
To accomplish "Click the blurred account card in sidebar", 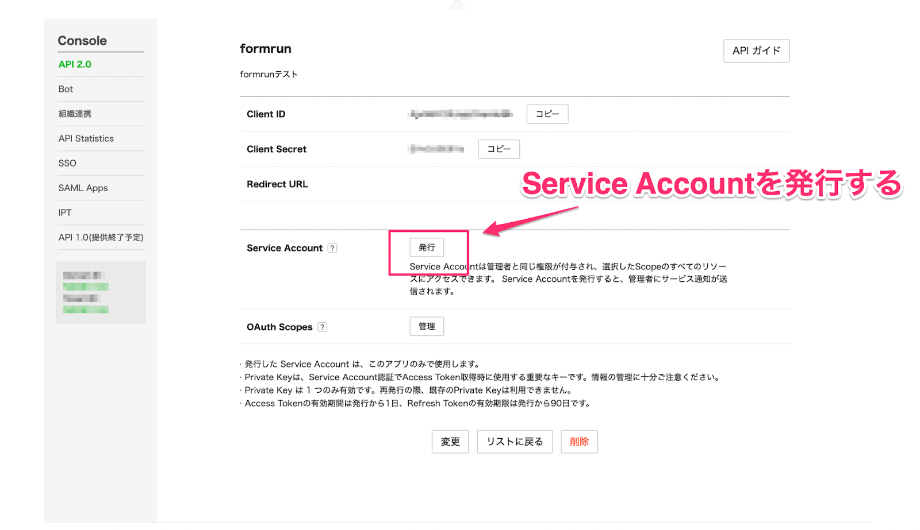I will [101, 292].
